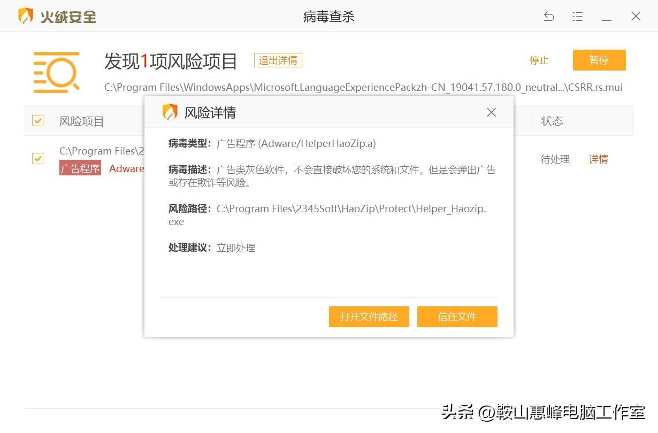Click the 发现1项风险项目 heading
Screen dimensions: 658x433
pos(171,61)
